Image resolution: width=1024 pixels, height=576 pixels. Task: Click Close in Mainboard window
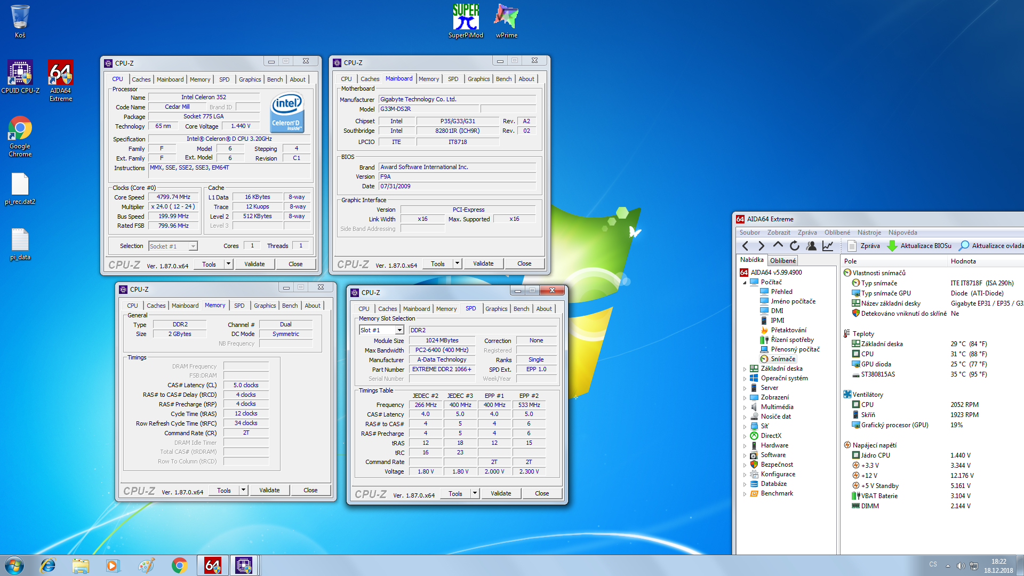point(524,263)
